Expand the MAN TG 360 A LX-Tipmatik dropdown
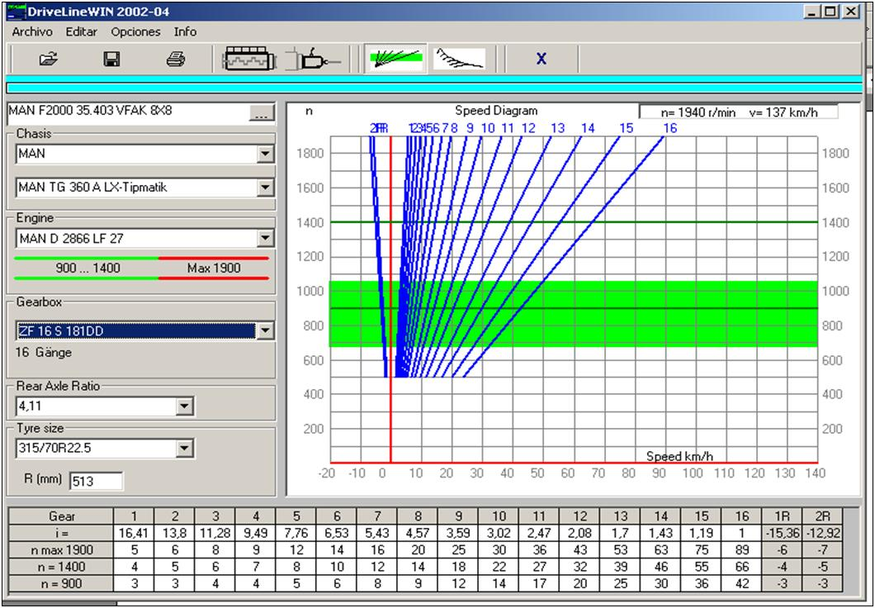Image resolution: width=875 pixels, height=608 pixels. (266, 187)
